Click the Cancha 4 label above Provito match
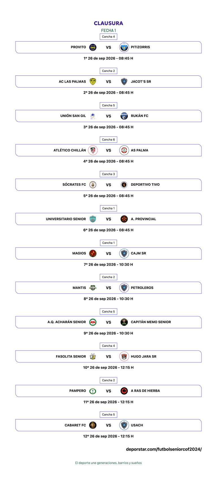This screenshot has height=498, width=217. pyautogui.click(x=108, y=37)
